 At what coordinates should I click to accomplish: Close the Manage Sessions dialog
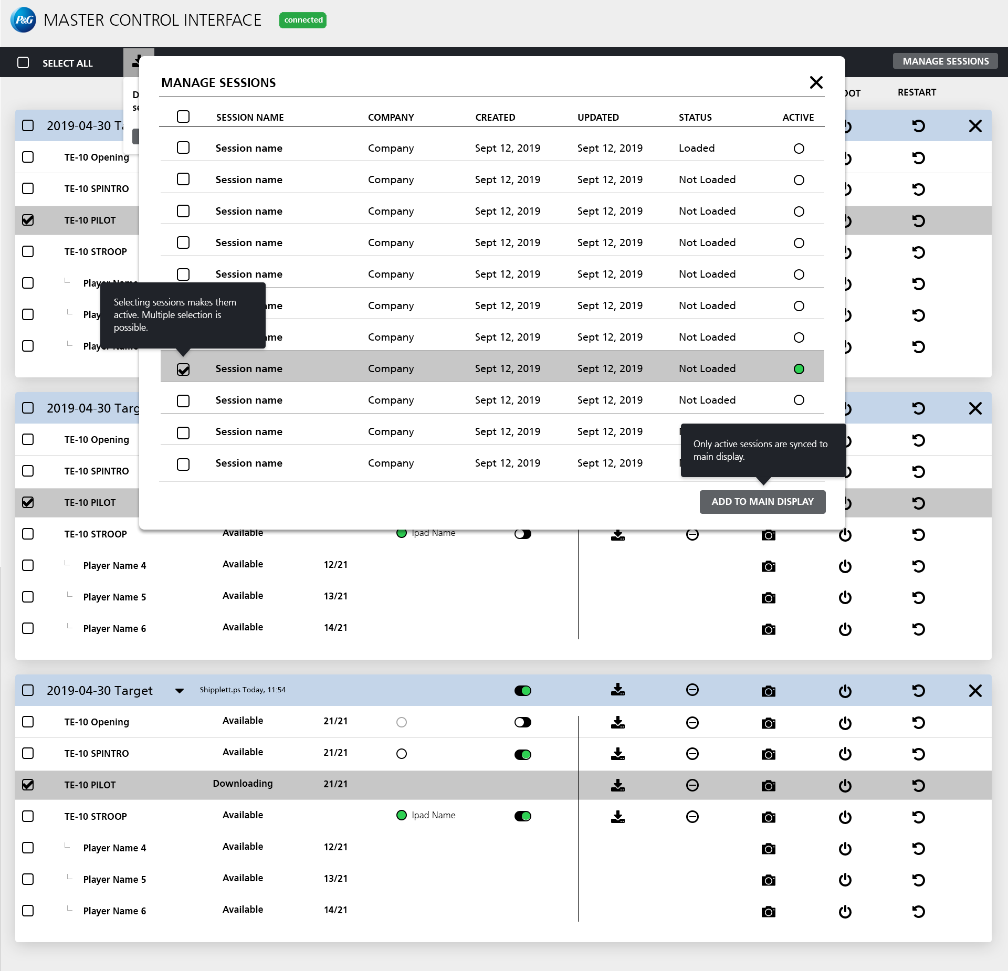pyautogui.click(x=816, y=82)
